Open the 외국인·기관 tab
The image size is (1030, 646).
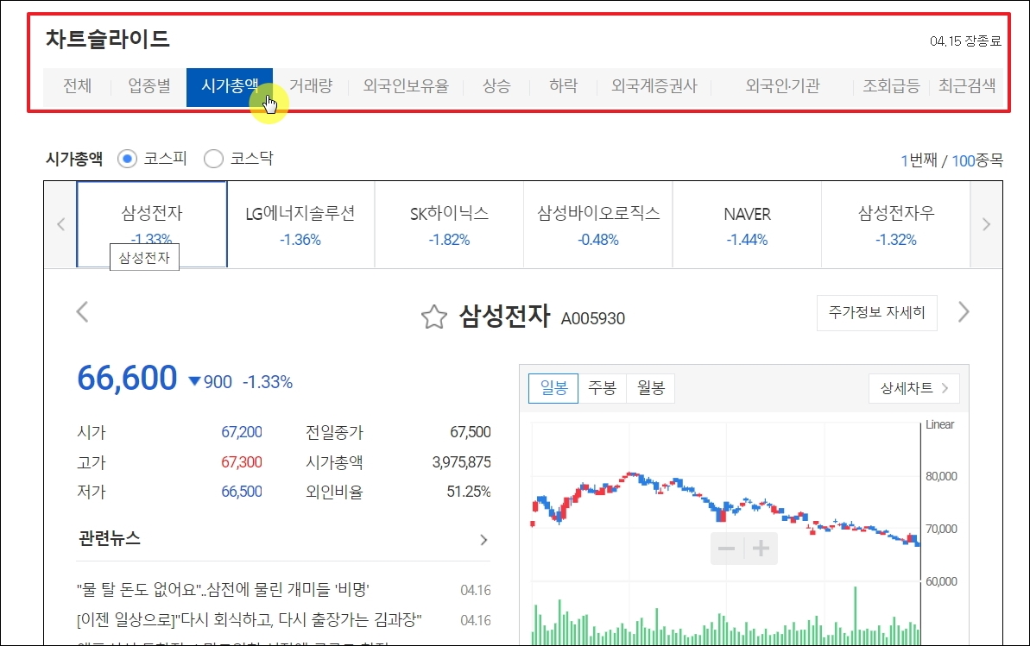(782, 86)
